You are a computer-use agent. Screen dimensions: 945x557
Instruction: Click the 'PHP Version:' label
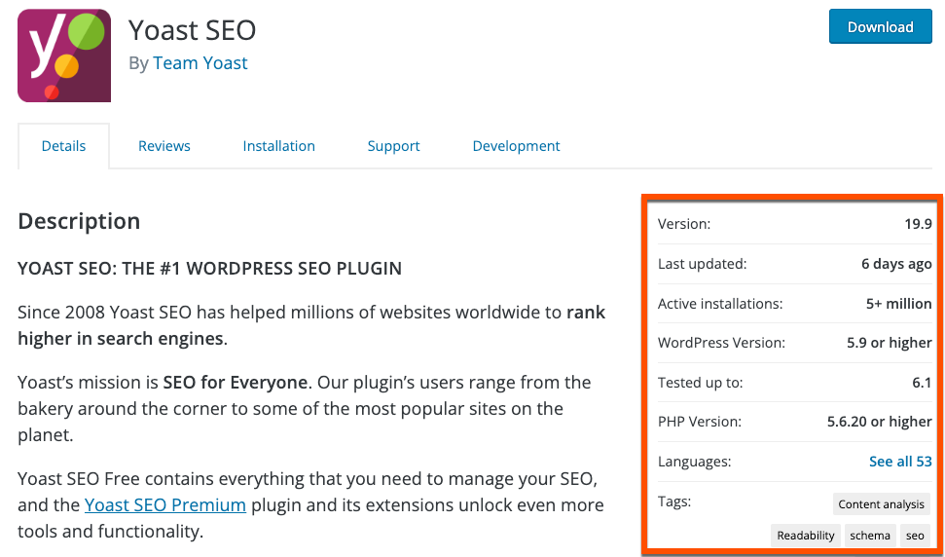(700, 422)
